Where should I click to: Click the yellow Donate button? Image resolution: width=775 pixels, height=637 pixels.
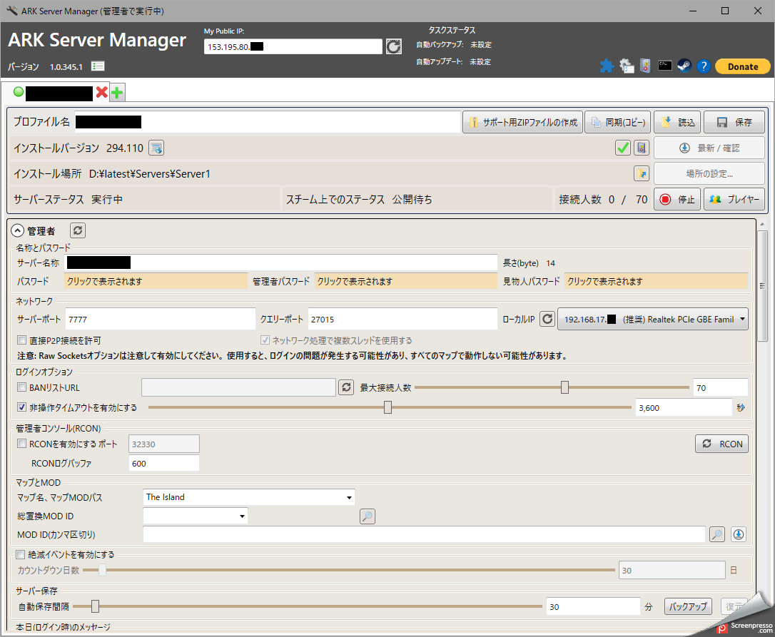pyautogui.click(x=742, y=66)
